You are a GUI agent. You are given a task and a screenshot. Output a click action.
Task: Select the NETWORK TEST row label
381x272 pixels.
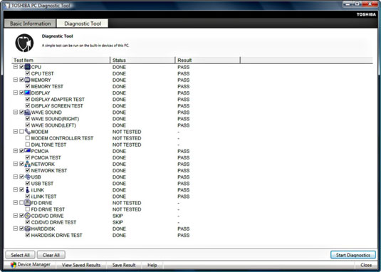click(49, 170)
